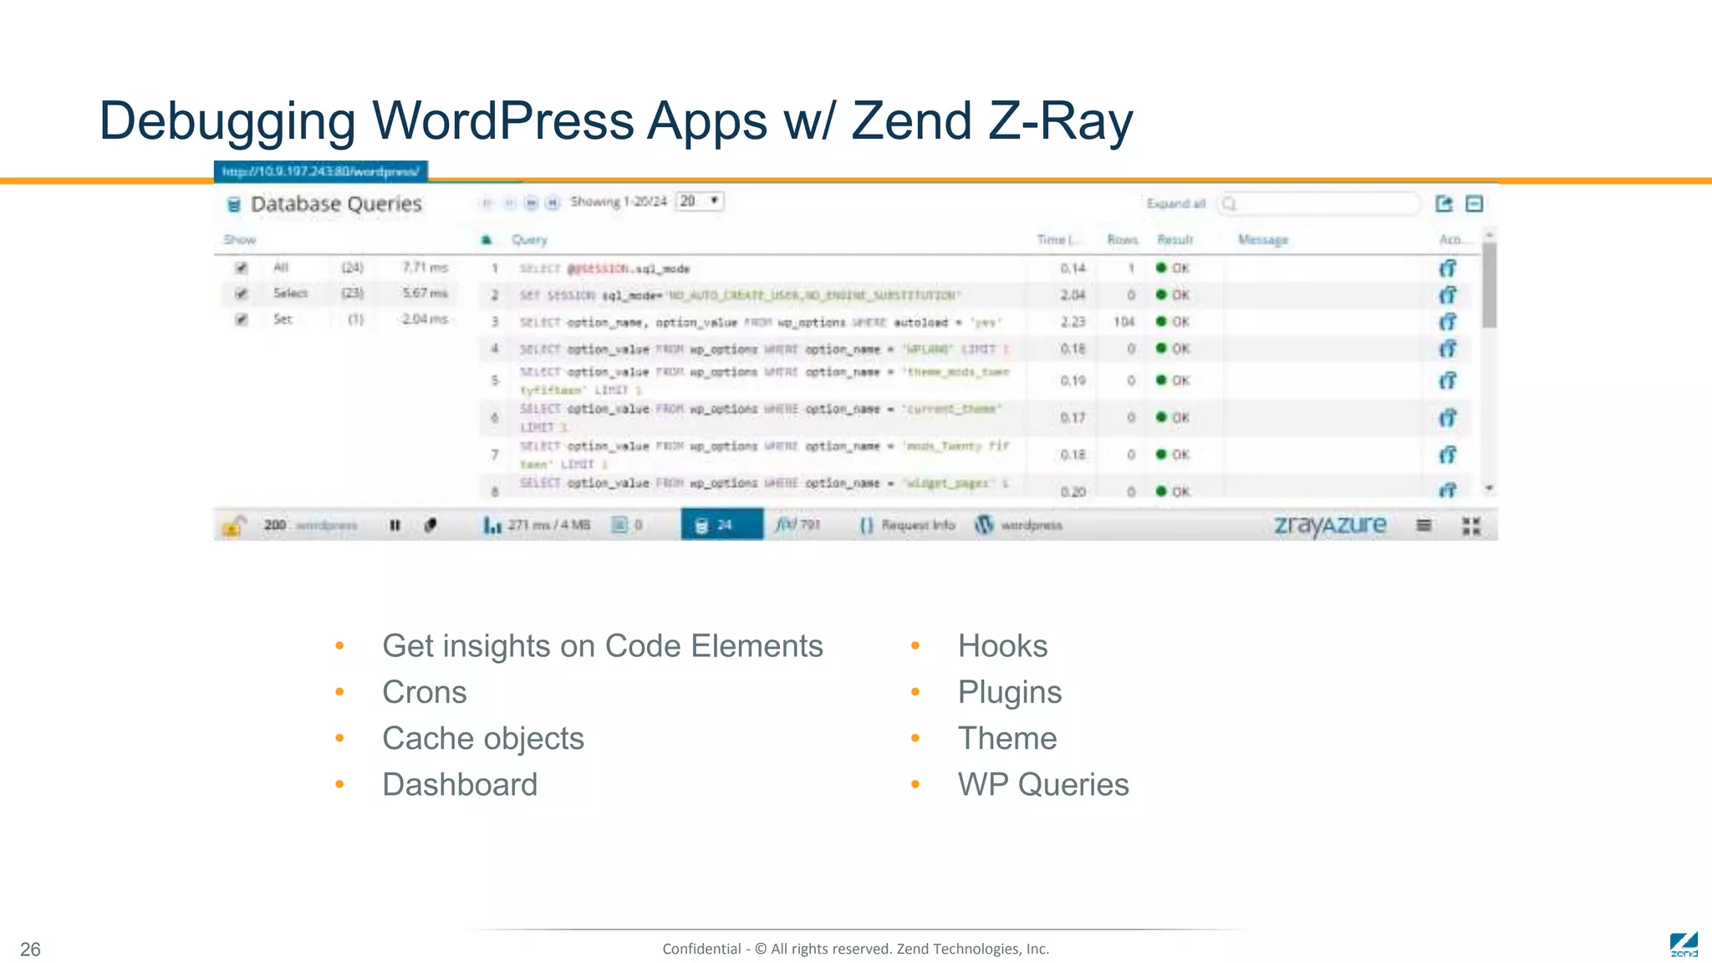Open the Request Info tab
Image resolution: width=1712 pixels, height=963 pixels.
click(x=908, y=525)
